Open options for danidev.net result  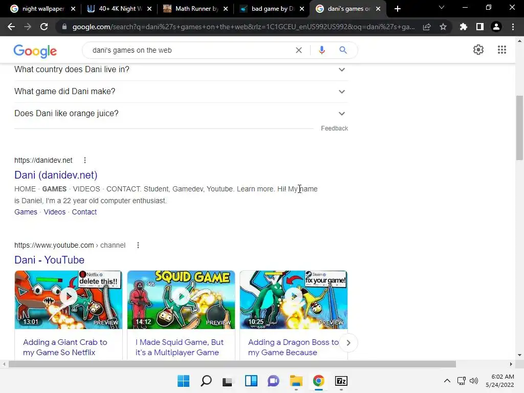[x=85, y=160]
